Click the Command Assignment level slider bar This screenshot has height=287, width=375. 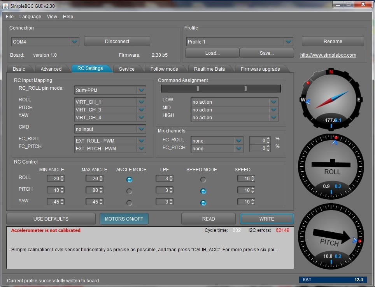(x=221, y=89)
